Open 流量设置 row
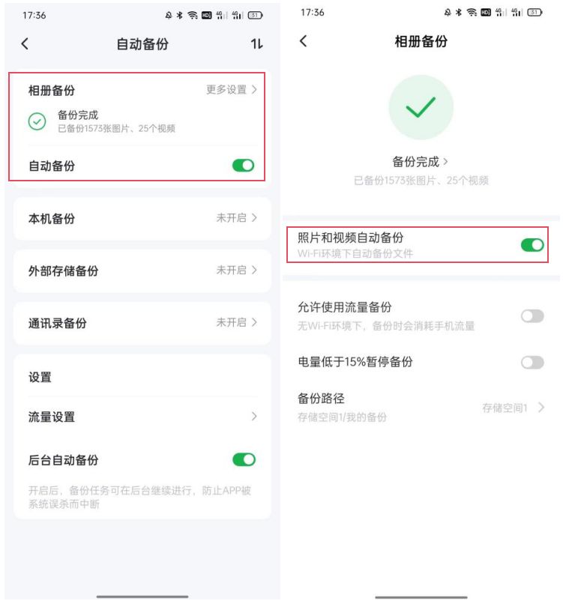The width and height of the screenshot is (563, 601). pos(142,417)
